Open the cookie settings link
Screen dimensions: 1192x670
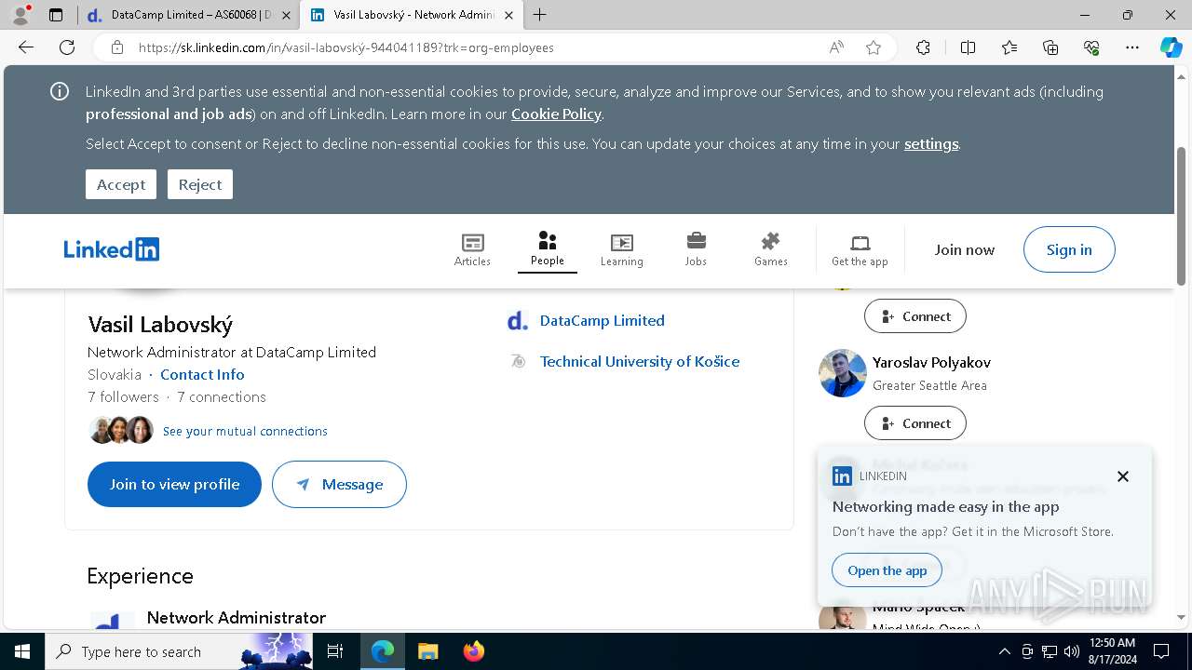tap(931, 143)
